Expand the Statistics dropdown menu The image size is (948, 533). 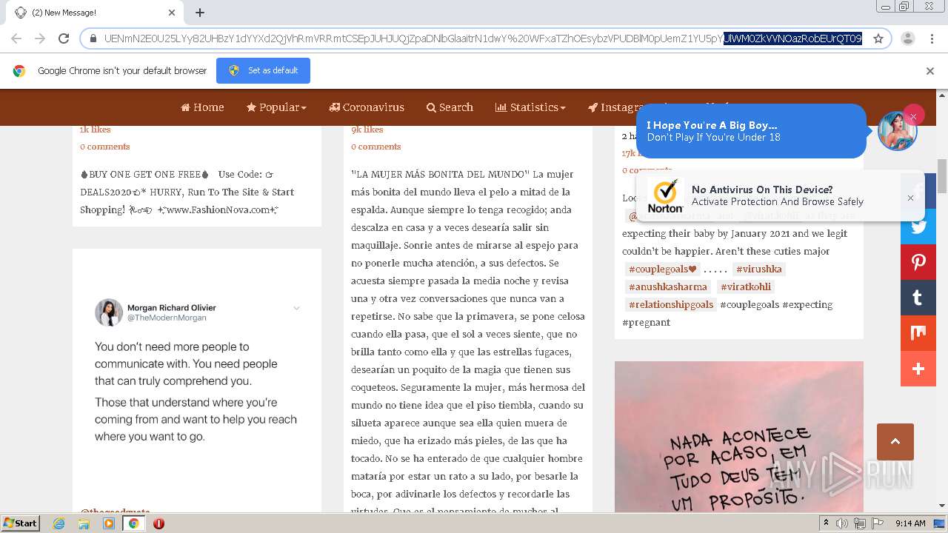(530, 107)
